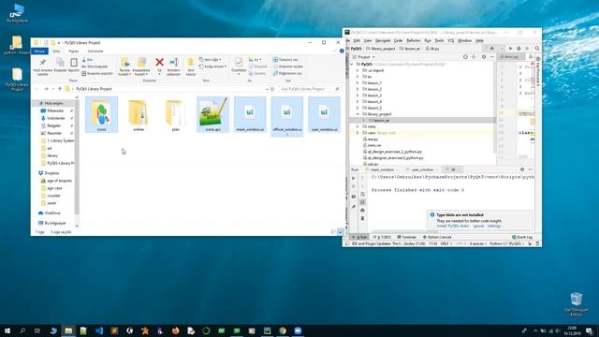Click the Rename icon in Explorer ribbon
The image size is (599, 337).
pyautogui.click(x=173, y=63)
